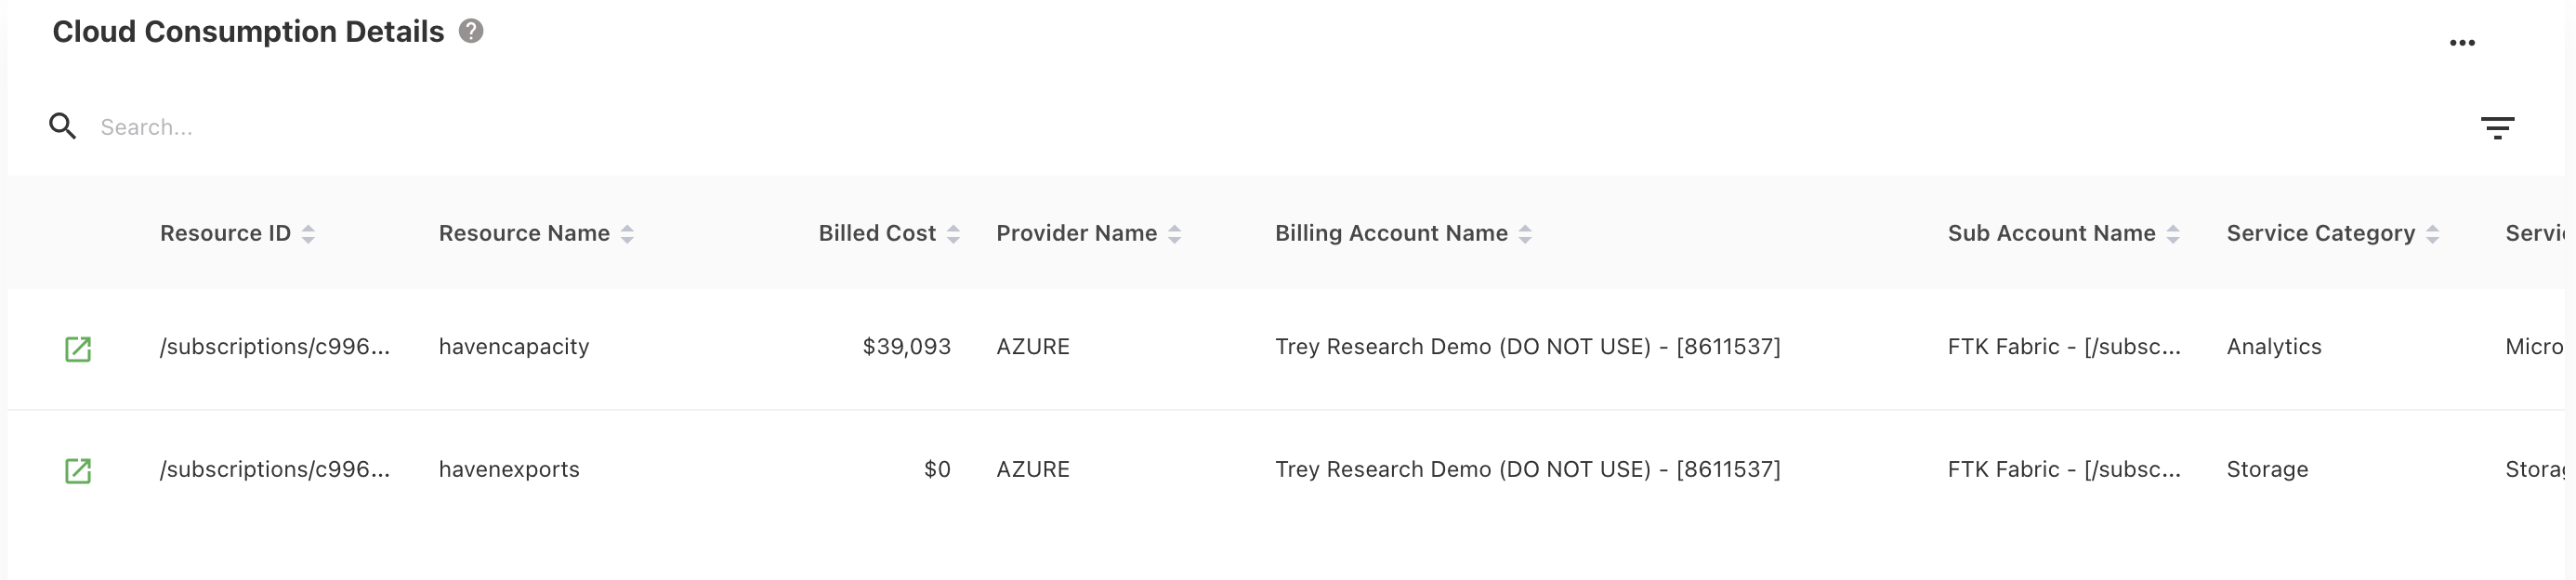Image resolution: width=2576 pixels, height=580 pixels.
Task: Click the help question mark icon
Action: click(x=471, y=32)
